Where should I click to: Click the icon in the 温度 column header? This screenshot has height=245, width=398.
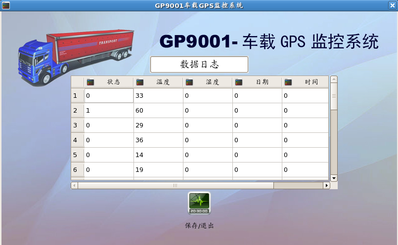(140, 82)
